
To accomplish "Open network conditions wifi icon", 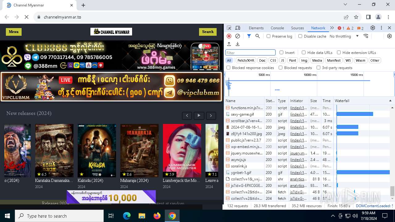I will [x=366, y=36].
